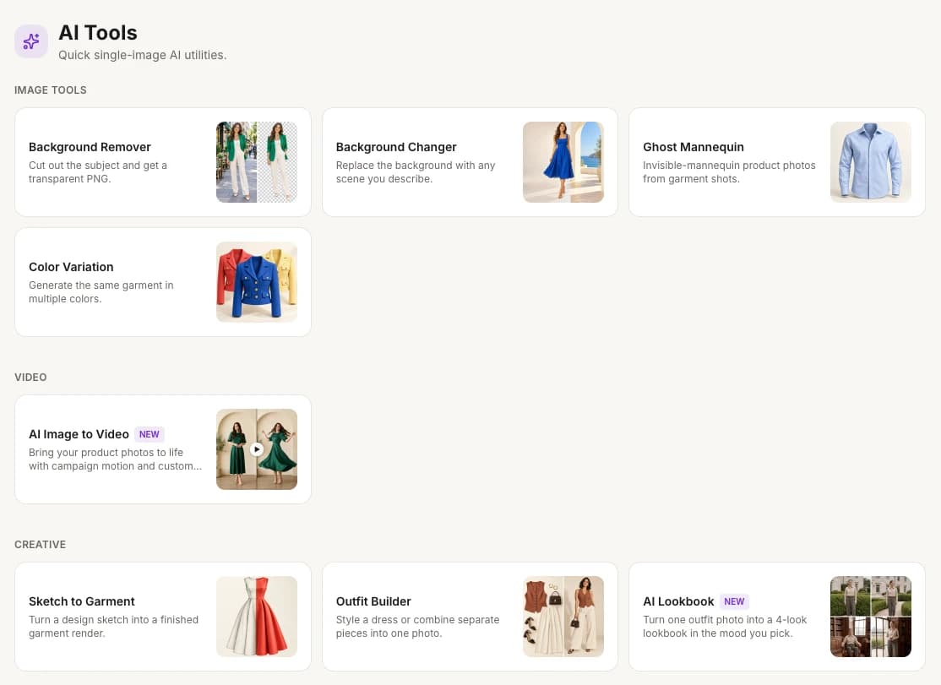This screenshot has height=685, width=941.
Task: Click the red-white dress sketch thumbnail
Action: (257, 617)
